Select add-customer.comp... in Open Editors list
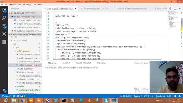This screenshot has width=183, height=103. tap(27, 17)
